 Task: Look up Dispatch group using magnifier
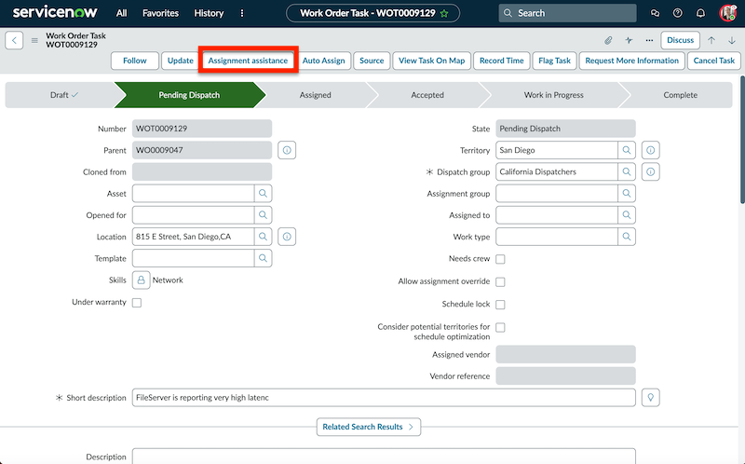pyautogui.click(x=627, y=171)
